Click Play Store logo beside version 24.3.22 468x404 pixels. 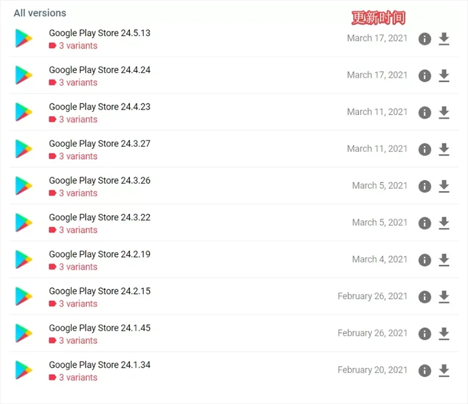pos(23,223)
